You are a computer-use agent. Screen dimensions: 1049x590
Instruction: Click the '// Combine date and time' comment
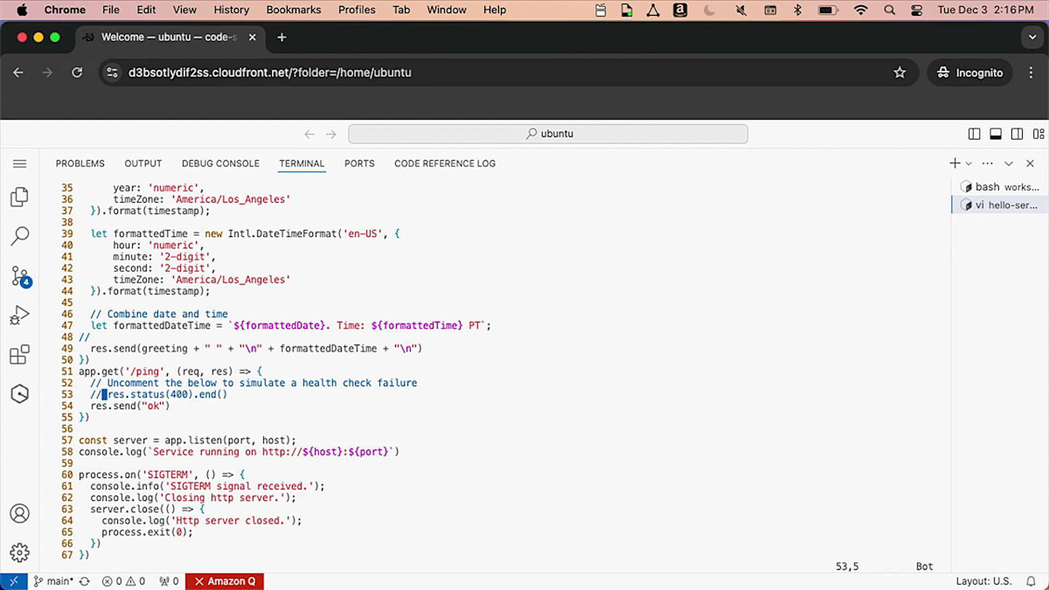[159, 314]
